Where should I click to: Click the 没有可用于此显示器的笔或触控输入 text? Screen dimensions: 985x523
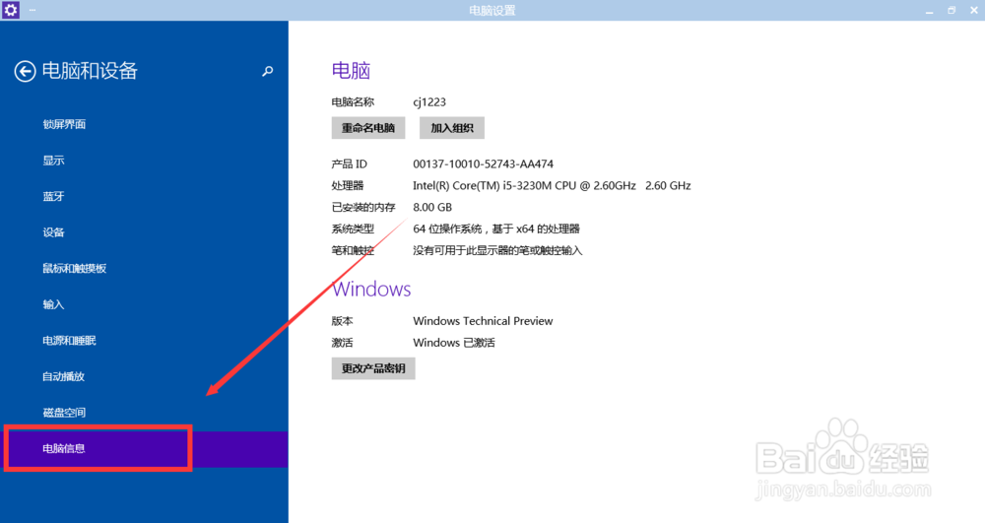[x=497, y=250]
